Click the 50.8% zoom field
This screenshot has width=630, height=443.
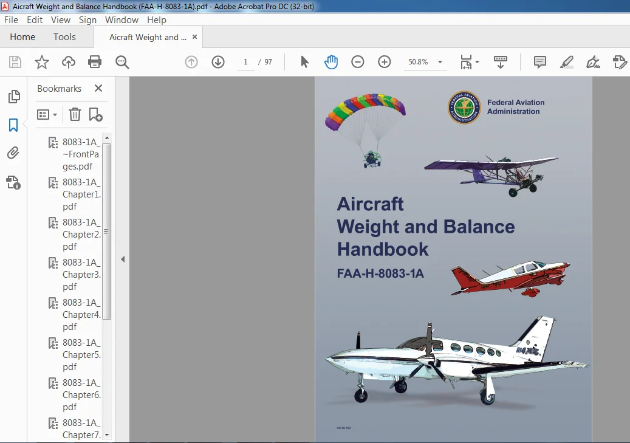418,62
